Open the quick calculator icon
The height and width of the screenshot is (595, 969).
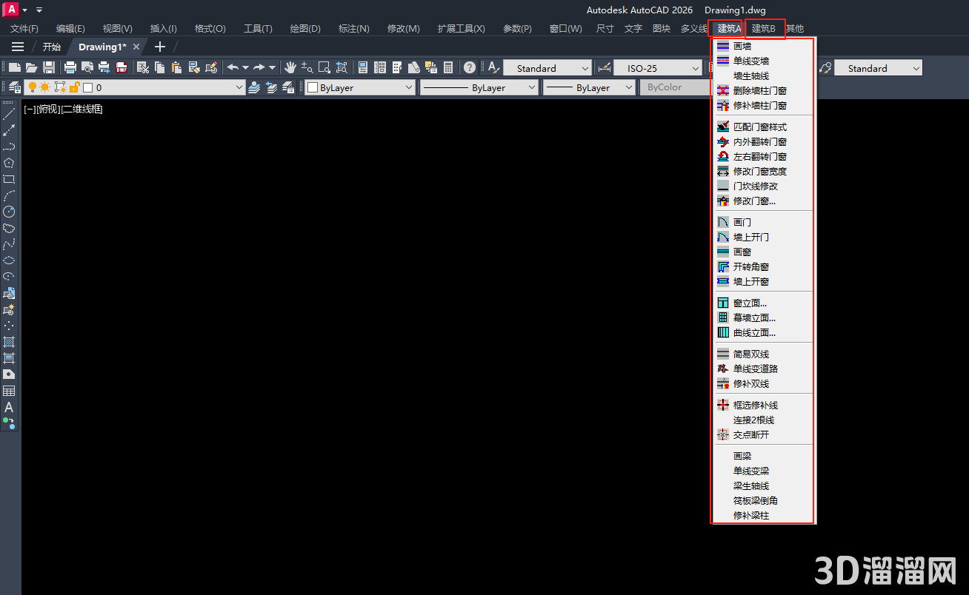tap(448, 67)
